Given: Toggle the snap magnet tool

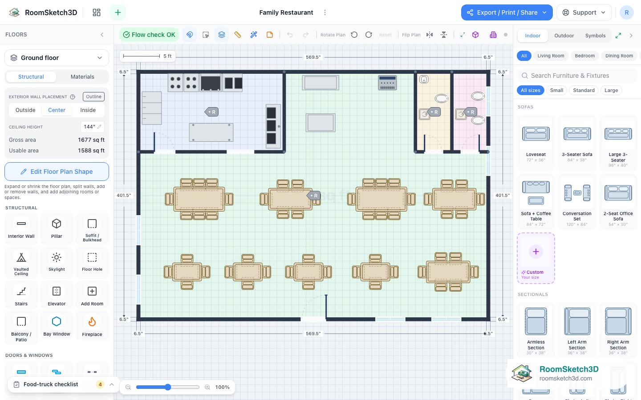Looking at the screenshot, I should tap(190, 35).
